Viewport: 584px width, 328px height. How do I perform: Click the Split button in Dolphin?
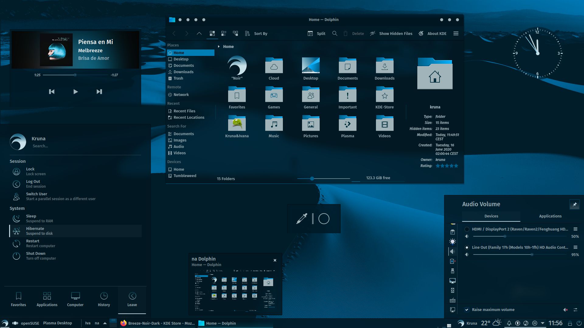coord(316,33)
